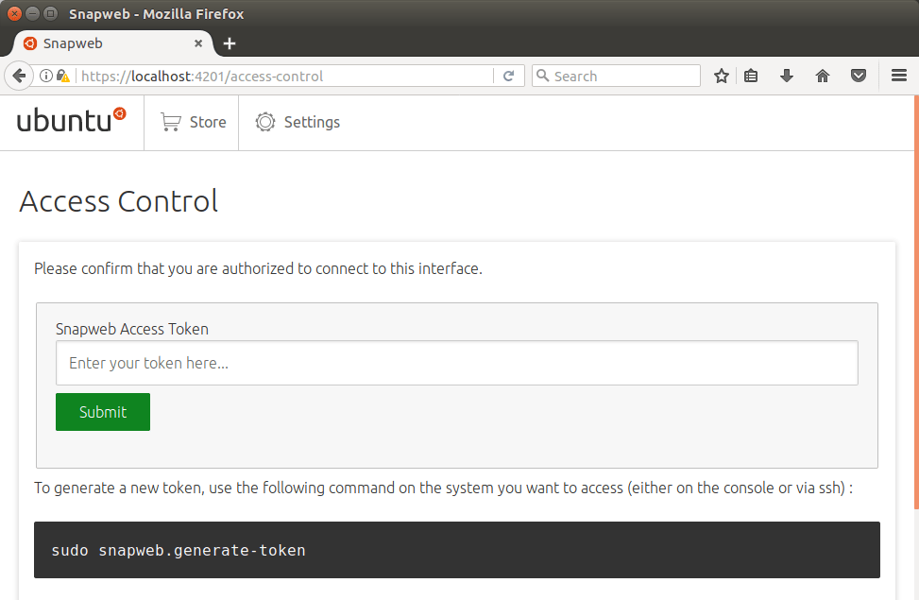Submit the access token

103,412
